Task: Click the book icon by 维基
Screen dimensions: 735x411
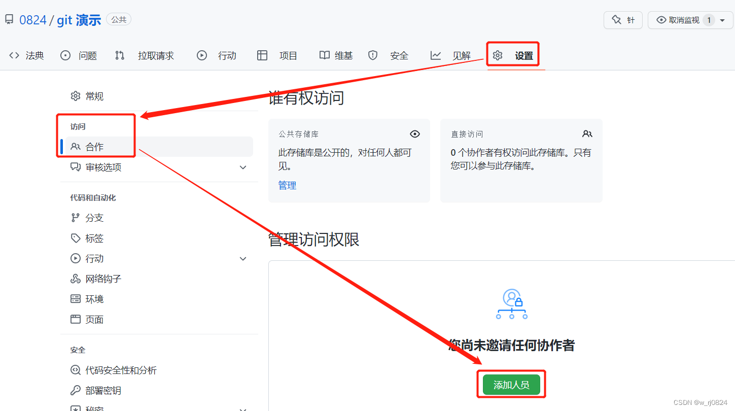Action: pyautogui.click(x=325, y=55)
